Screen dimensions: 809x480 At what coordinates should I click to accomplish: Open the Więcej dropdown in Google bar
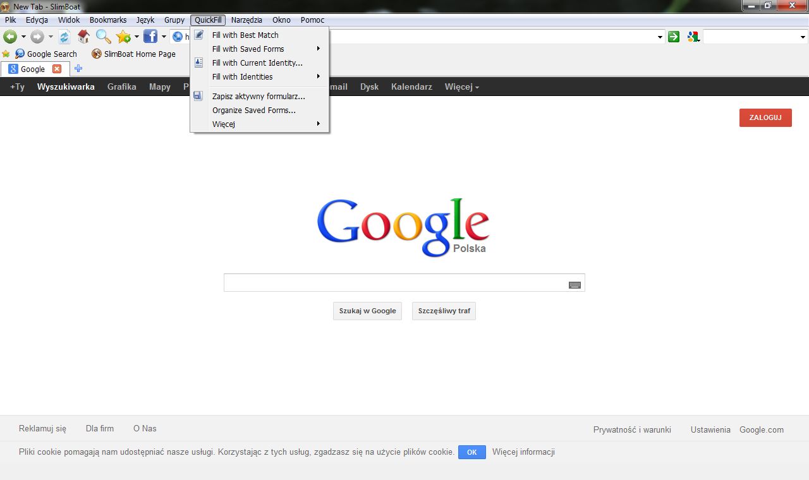coord(462,87)
